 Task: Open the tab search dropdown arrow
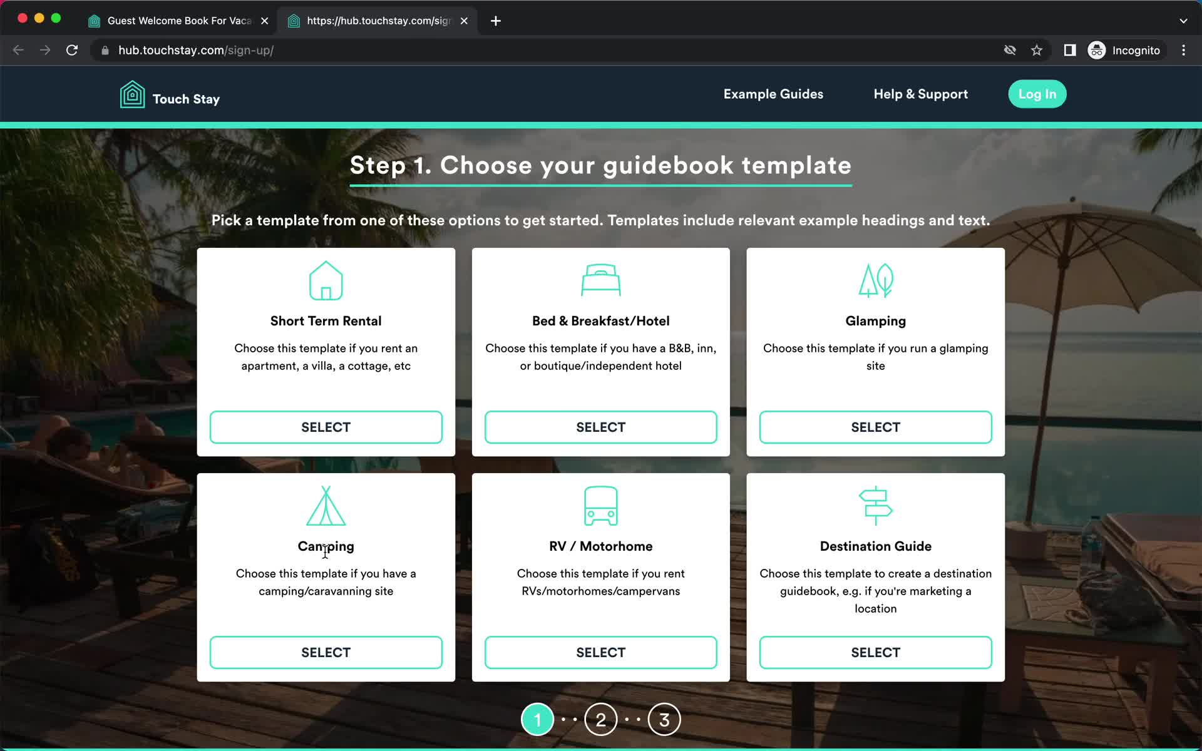click(x=1183, y=21)
